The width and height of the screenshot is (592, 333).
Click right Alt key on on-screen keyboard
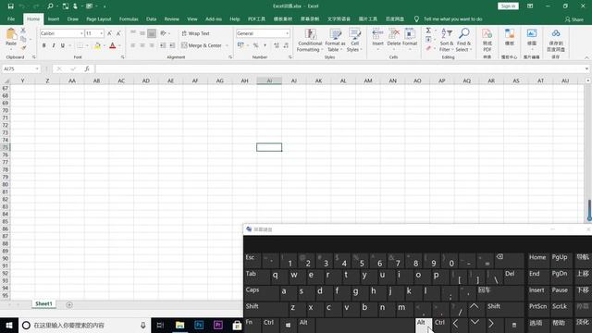(424, 325)
